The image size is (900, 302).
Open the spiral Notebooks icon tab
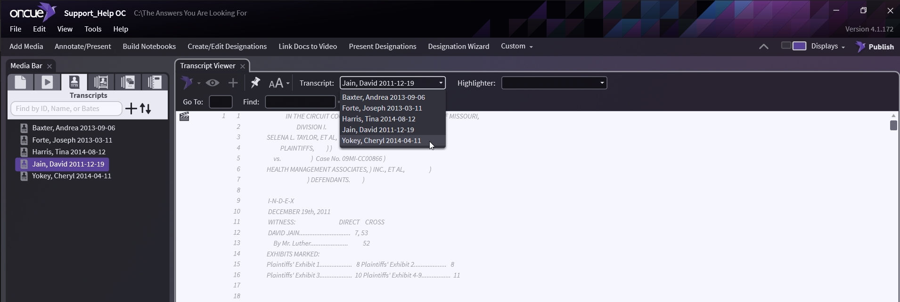coord(155,82)
